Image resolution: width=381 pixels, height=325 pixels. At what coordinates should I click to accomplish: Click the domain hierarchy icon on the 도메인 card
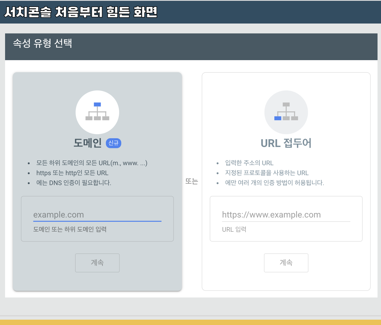pyautogui.click(x=97, y=112)
